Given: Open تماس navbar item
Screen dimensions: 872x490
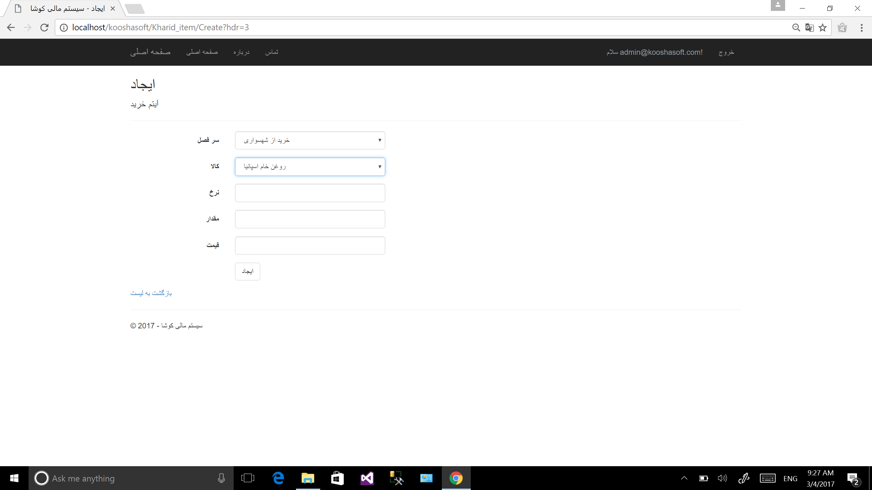Looking at the screenshot, I should point(271,52).
